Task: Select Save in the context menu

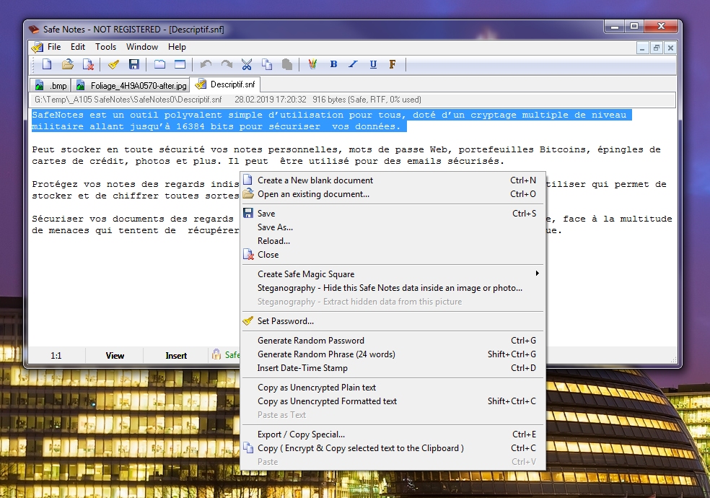Action: point(393,213)
